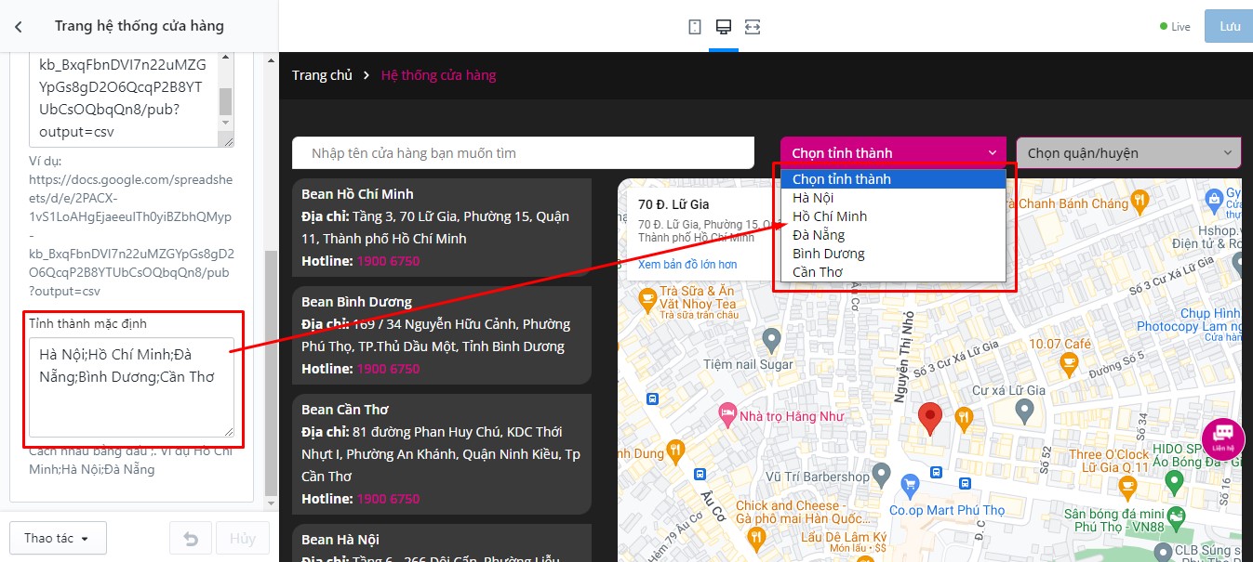Call Bean Bình Dương hotline number
1253x562 pixels.
388,369
